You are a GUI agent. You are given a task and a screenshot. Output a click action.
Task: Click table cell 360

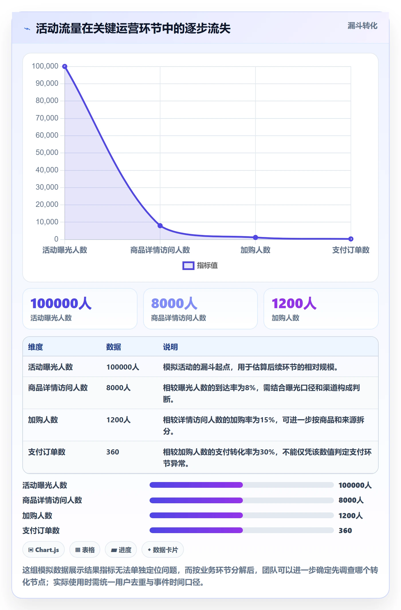[113, 452]
